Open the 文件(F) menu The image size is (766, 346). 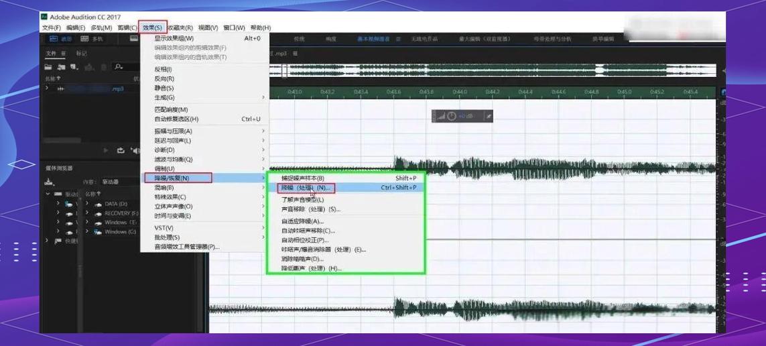tap(52, 28)
